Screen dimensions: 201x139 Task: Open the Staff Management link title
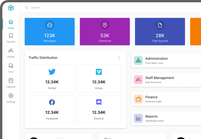tap(160, 78)
